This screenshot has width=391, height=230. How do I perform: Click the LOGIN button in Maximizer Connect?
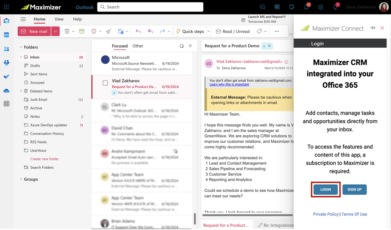tap(325, 189)
